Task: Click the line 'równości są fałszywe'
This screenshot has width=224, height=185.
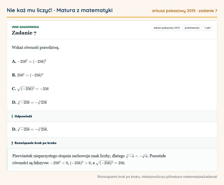Action: [x=69, y=163]
